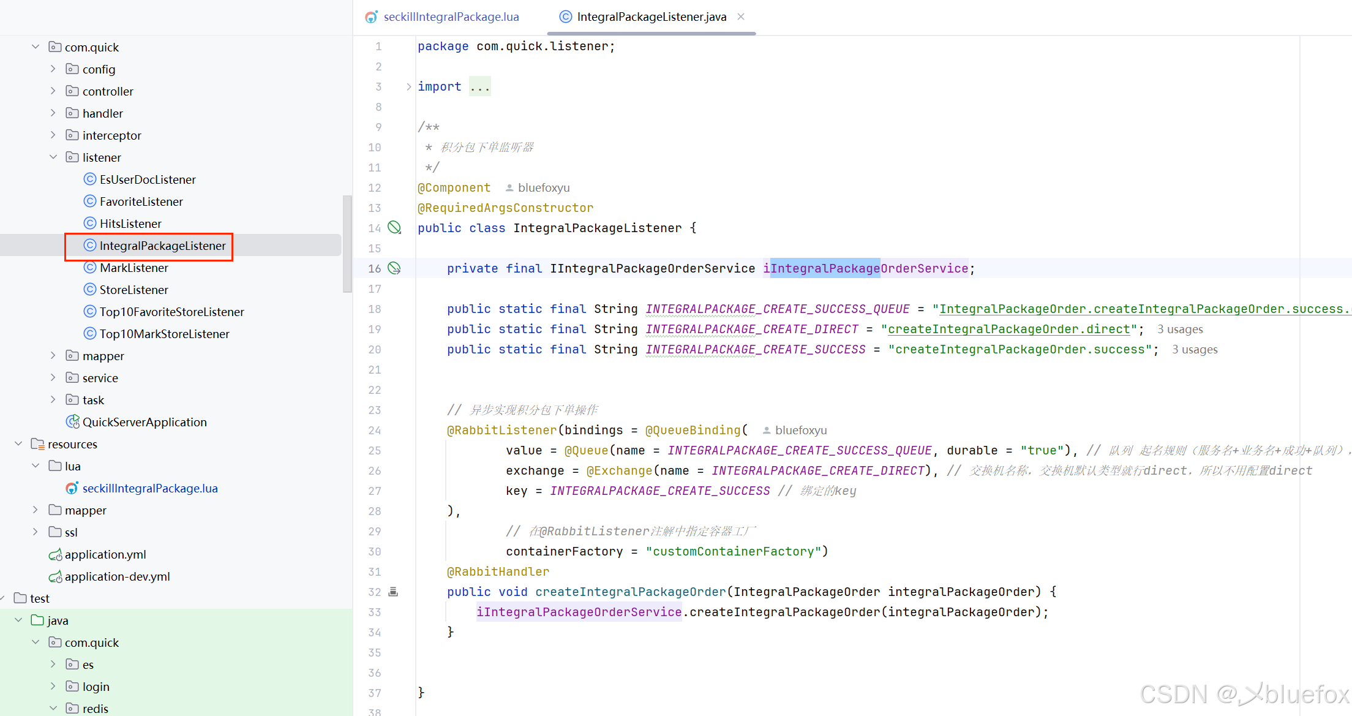This screenshot has height=716, width=1352.
Task: Select the EsUserDocListener class
Action: click(148, 179)
